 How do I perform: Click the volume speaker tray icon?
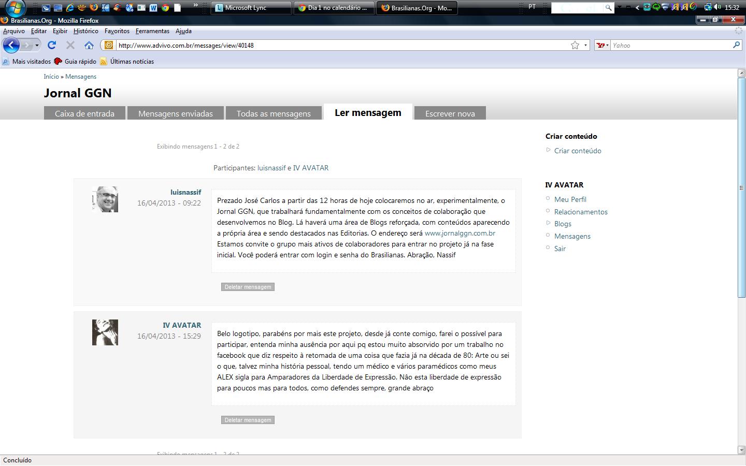[718, 7]
